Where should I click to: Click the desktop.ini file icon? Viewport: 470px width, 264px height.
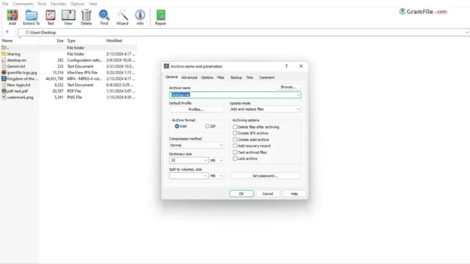4,60
